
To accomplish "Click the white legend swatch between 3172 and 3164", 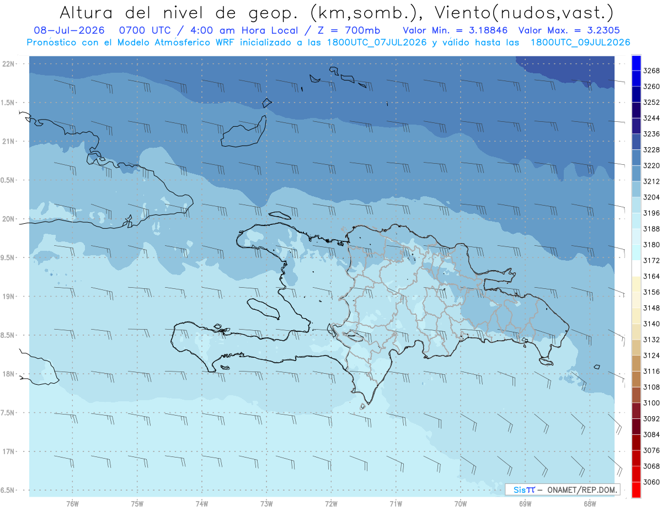I will pyautogui.click(x=636, y=268).
